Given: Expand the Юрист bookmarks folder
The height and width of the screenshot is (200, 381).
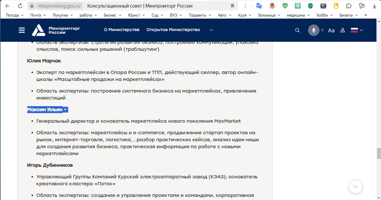Looking at the screenshot, I should point(137,15).
